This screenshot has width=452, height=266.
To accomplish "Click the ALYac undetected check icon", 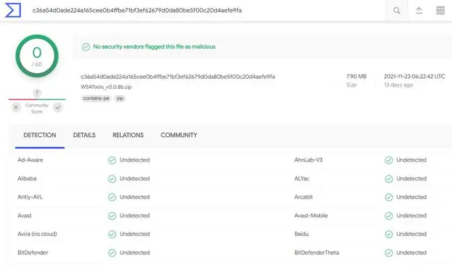I will pos(389,179).
